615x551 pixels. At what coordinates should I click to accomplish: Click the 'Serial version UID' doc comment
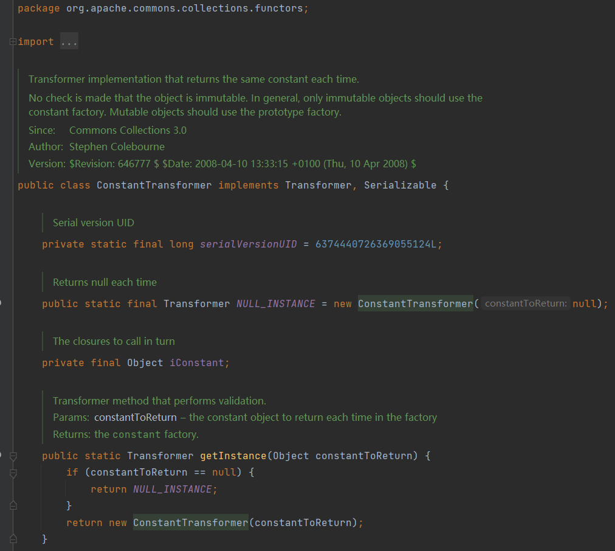pyautogui.click(x=94, y=223)
